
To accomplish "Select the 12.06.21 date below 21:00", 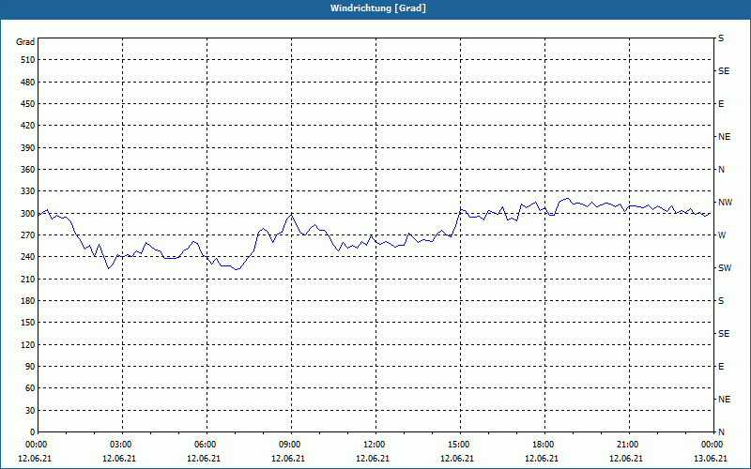I will [626, 459].
